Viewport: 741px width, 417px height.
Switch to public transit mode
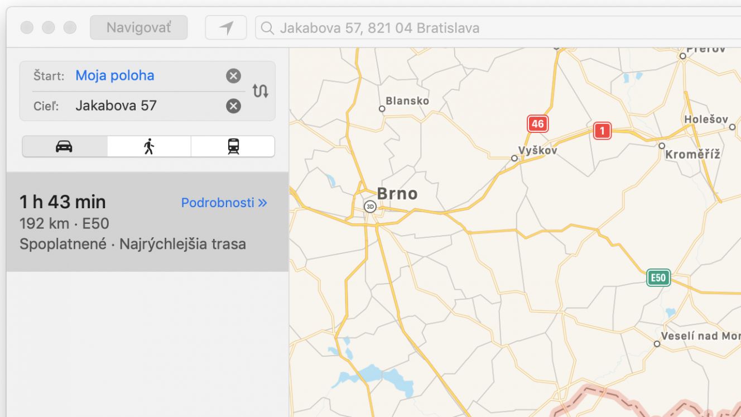click(233, 146)
